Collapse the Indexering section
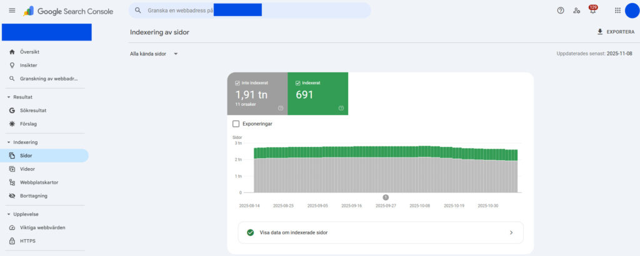The width and height of the screenshot is (640, 256). [x=9, y=142]
